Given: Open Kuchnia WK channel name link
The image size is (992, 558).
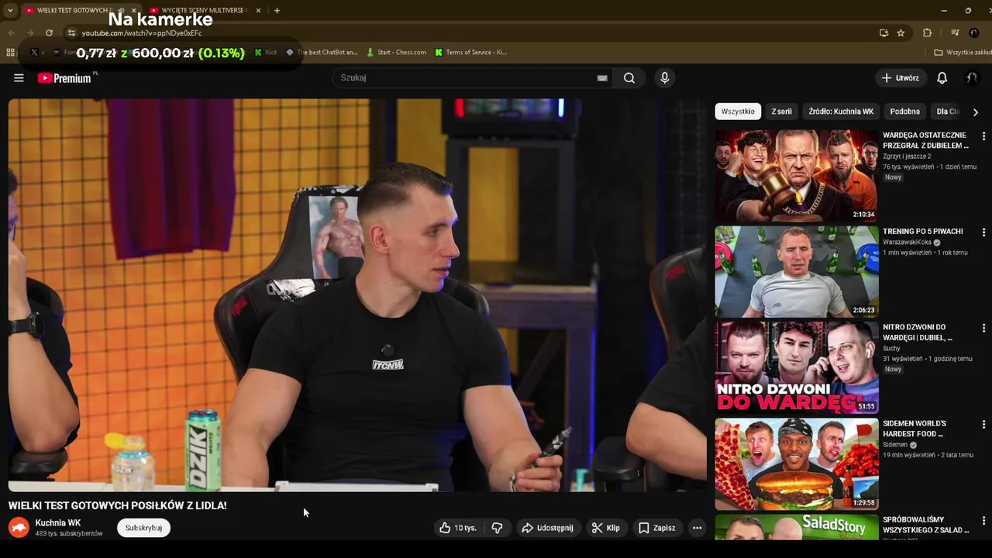Looking at the screenshot, I should [58, 522].
